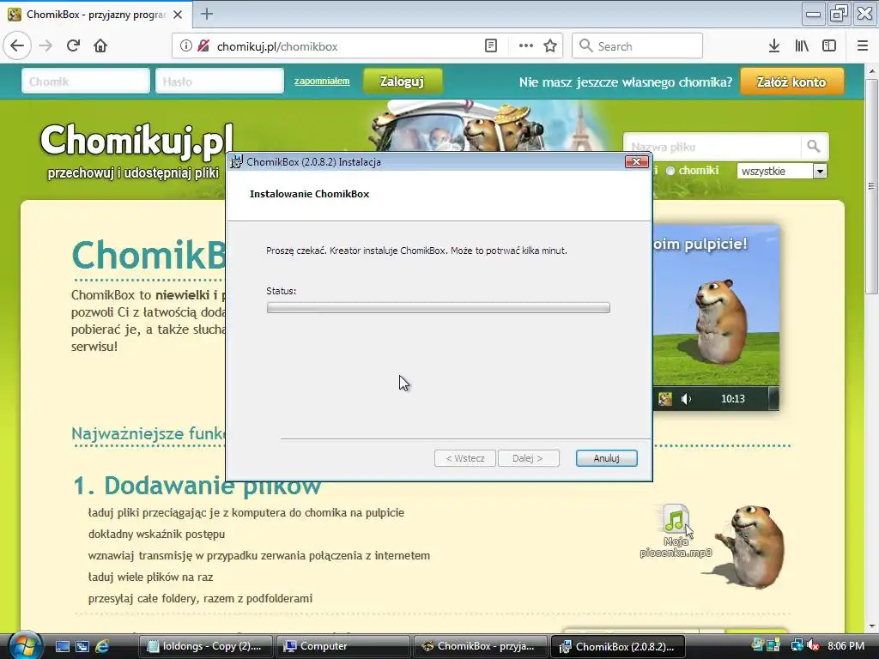Image resolution: width=879 pixels, height=659 pixels.
Task: Click the address bar URL chomikuj.pl/chomikbox
Action: [x=277, y=46]
